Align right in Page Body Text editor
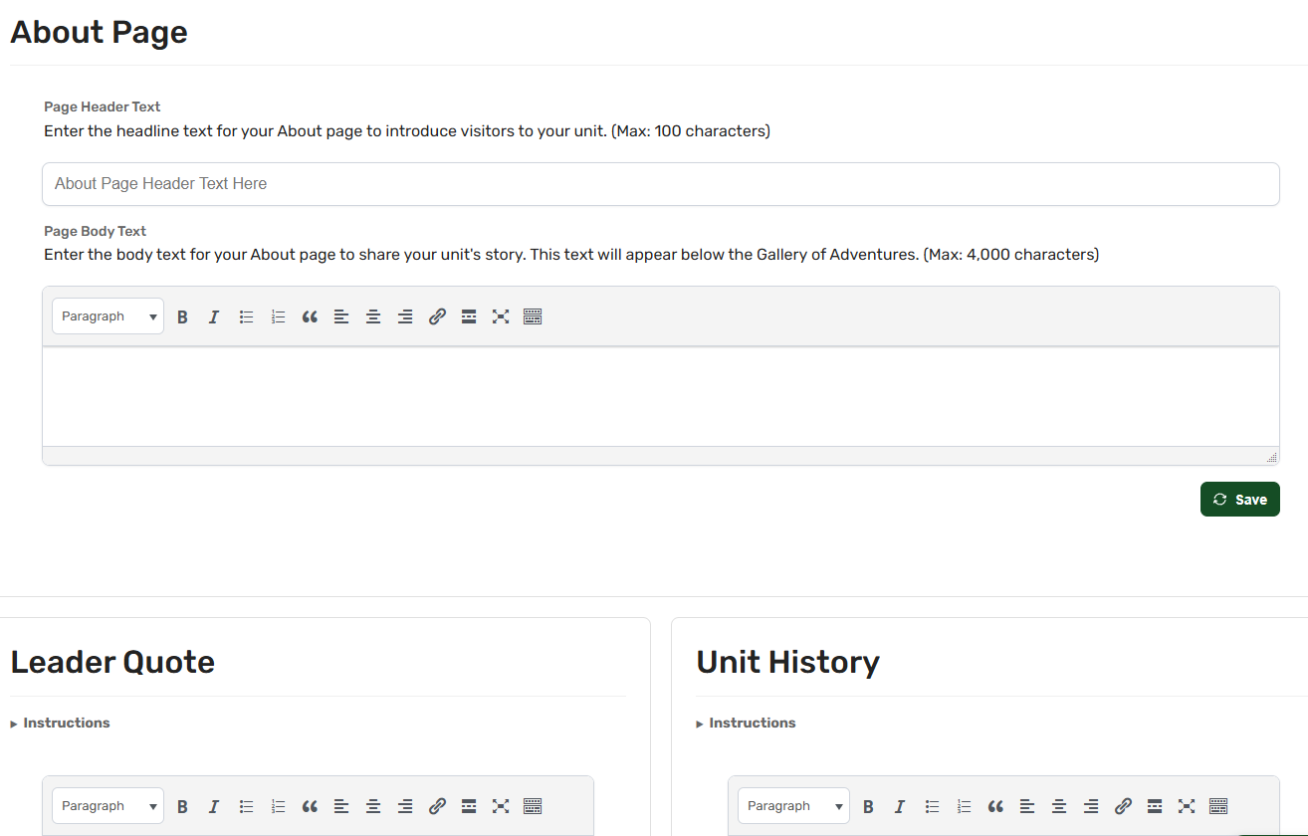 tap(405, 316)
